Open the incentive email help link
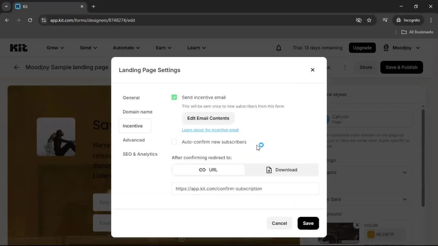Screen dimensions: 438x246 click(210, 130)
